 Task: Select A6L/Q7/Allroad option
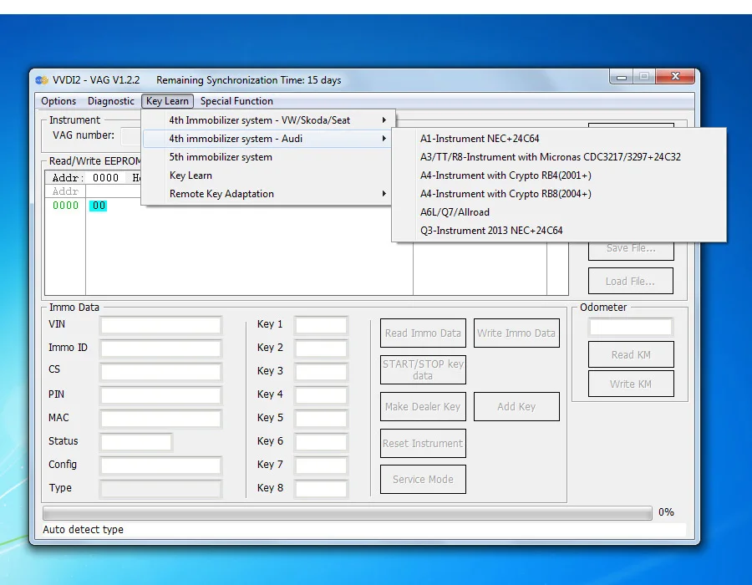[559, 212]
